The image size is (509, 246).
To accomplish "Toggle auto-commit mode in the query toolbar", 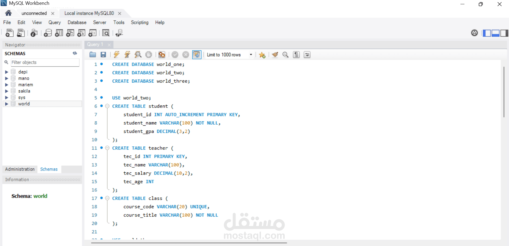I will point(197,55).
